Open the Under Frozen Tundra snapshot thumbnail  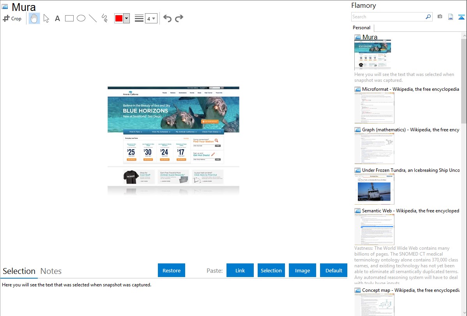coord(374,189)
